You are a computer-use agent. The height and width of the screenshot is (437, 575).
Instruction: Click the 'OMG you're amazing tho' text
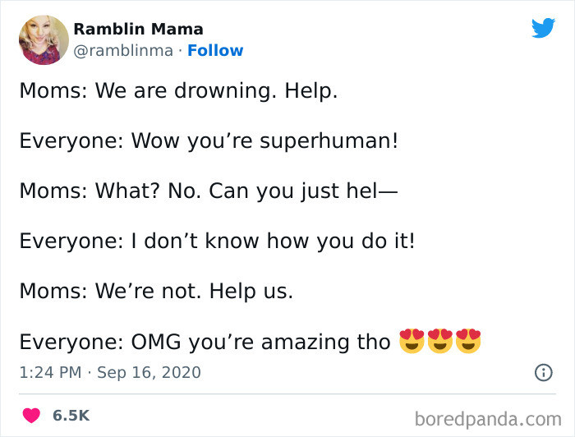click(205, 341)
